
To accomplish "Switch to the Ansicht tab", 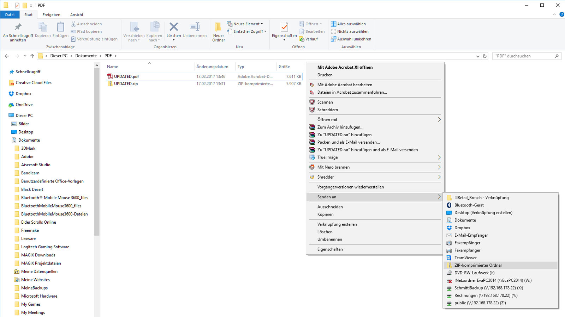I will [x=77, y=14].
